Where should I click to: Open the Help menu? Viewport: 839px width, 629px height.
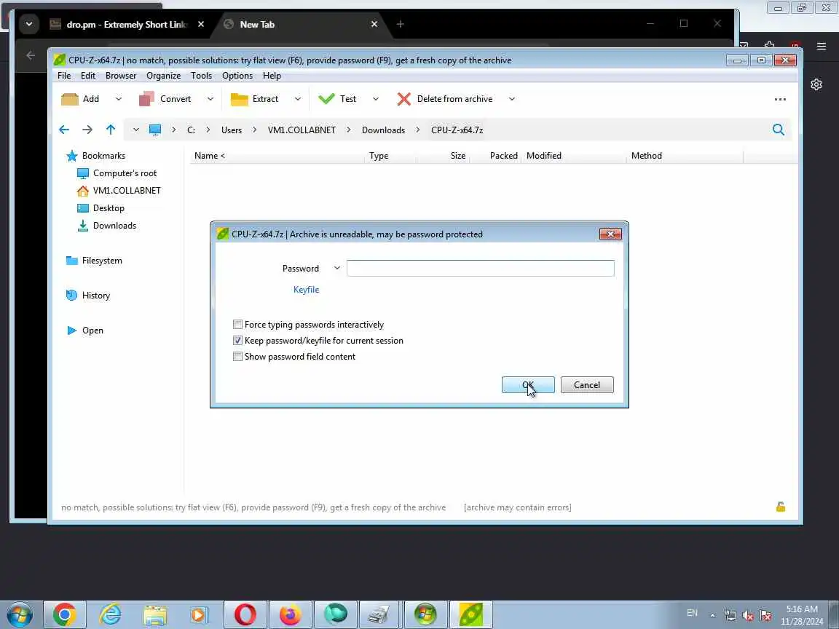point(272,76)
